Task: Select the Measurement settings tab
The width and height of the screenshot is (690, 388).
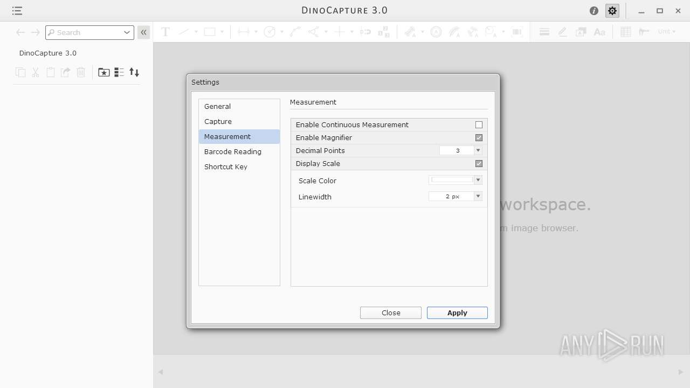Action: tap(239, 136)
